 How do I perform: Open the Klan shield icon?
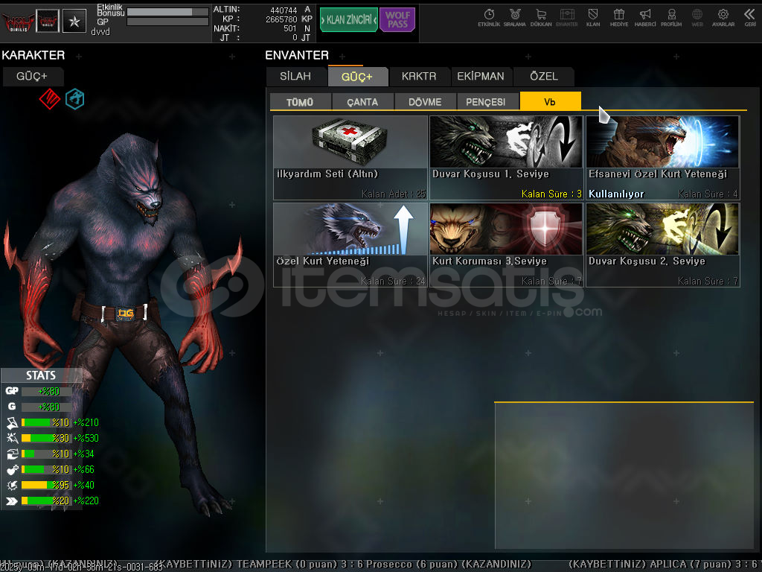[x=593, y=18]
